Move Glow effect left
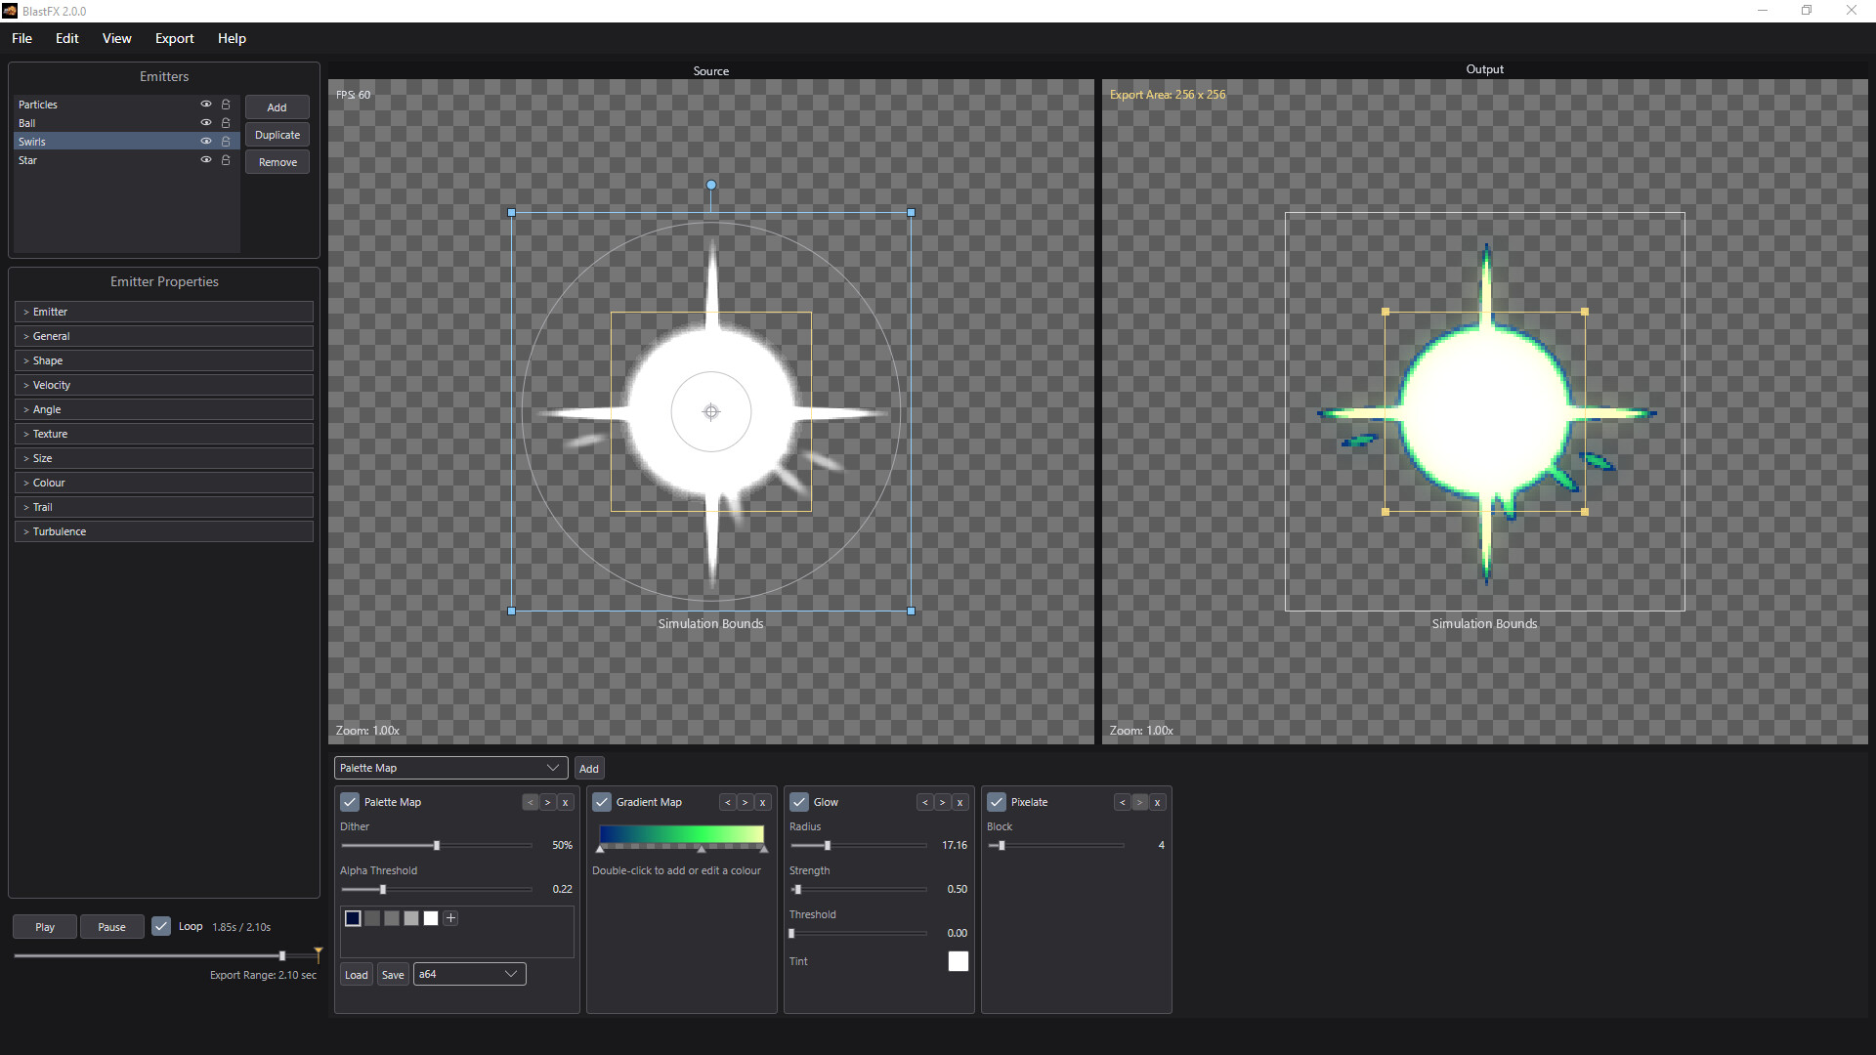This screenshot has height=1055, width=1876. tap(925, 802)
